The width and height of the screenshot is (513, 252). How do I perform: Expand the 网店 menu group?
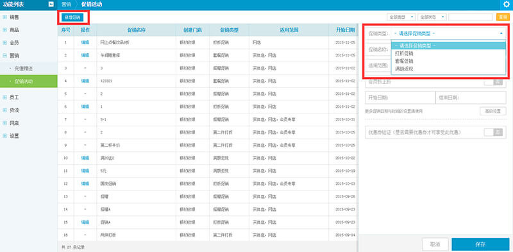click(4, 123)
